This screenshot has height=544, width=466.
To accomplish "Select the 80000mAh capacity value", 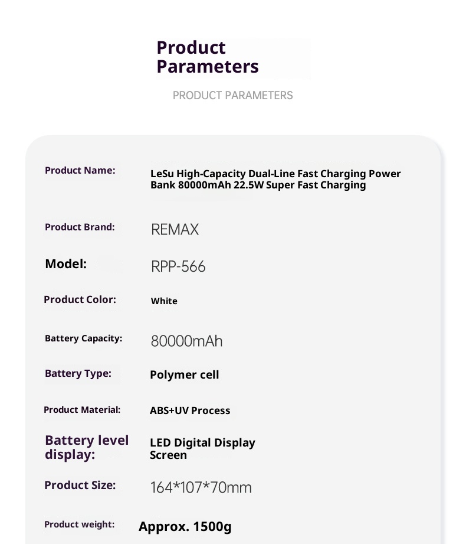I will pos(186,341).
